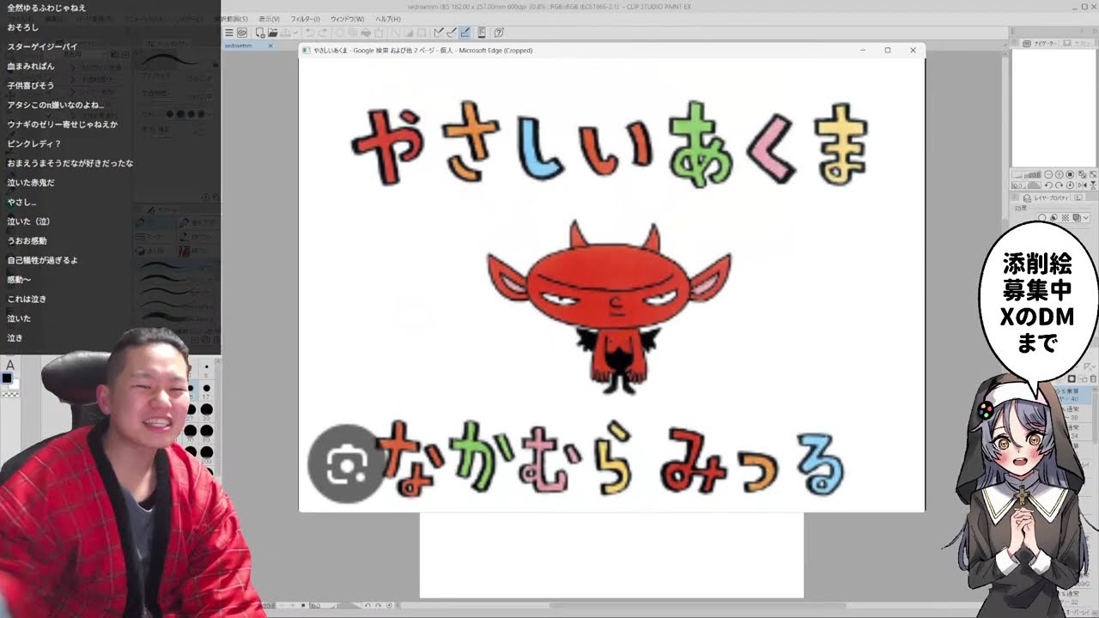Open the 表示(V) menu
Image resolution: width=1099 pixels, height=618 pixels.
270,19
